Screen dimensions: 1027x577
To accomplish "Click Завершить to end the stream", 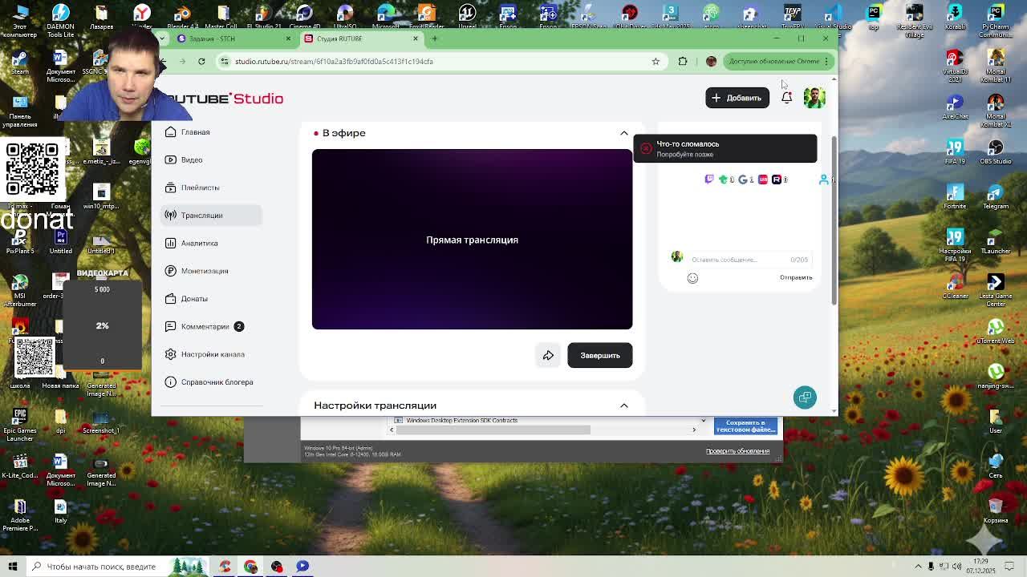I will [599, 355].
